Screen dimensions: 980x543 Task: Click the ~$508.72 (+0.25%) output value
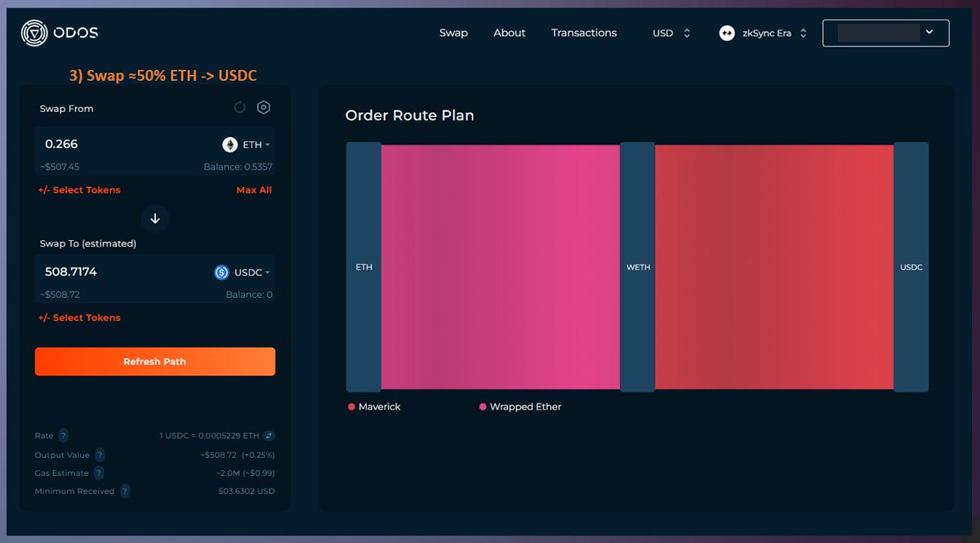pos(237,455)
